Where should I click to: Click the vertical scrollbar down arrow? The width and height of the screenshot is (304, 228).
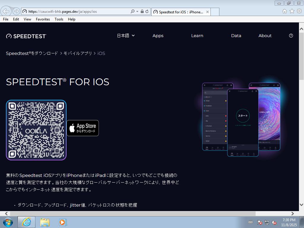pyautogui.click(x=301, y=205)
